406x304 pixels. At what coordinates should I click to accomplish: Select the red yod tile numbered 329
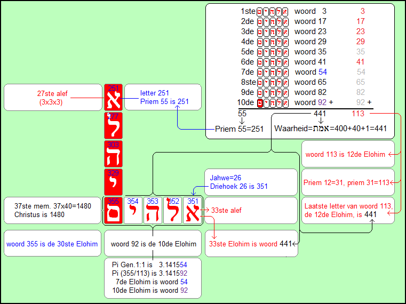(113, 181)
